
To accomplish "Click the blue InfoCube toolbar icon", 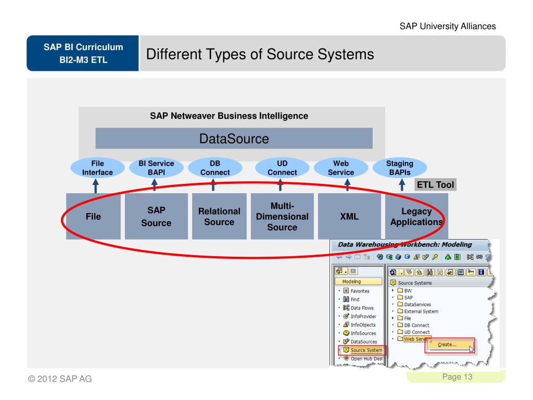I will pyautogui.click(x=398, y=257).
